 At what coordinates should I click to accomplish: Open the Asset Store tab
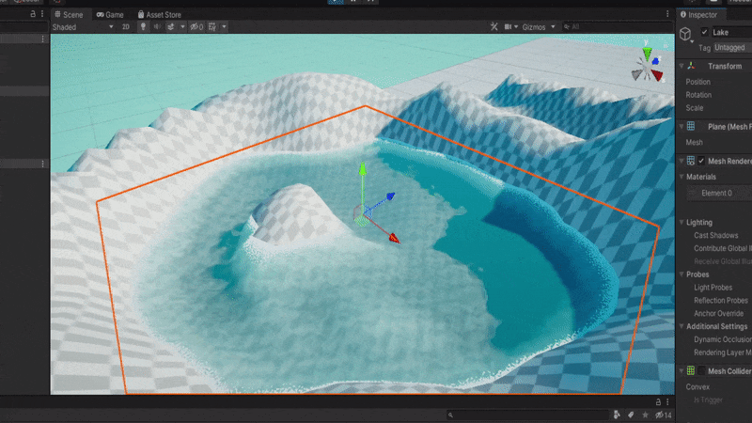160,15
